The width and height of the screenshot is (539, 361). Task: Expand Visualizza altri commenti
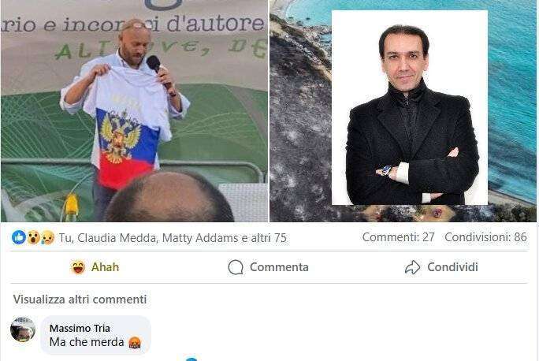(80, 300)
